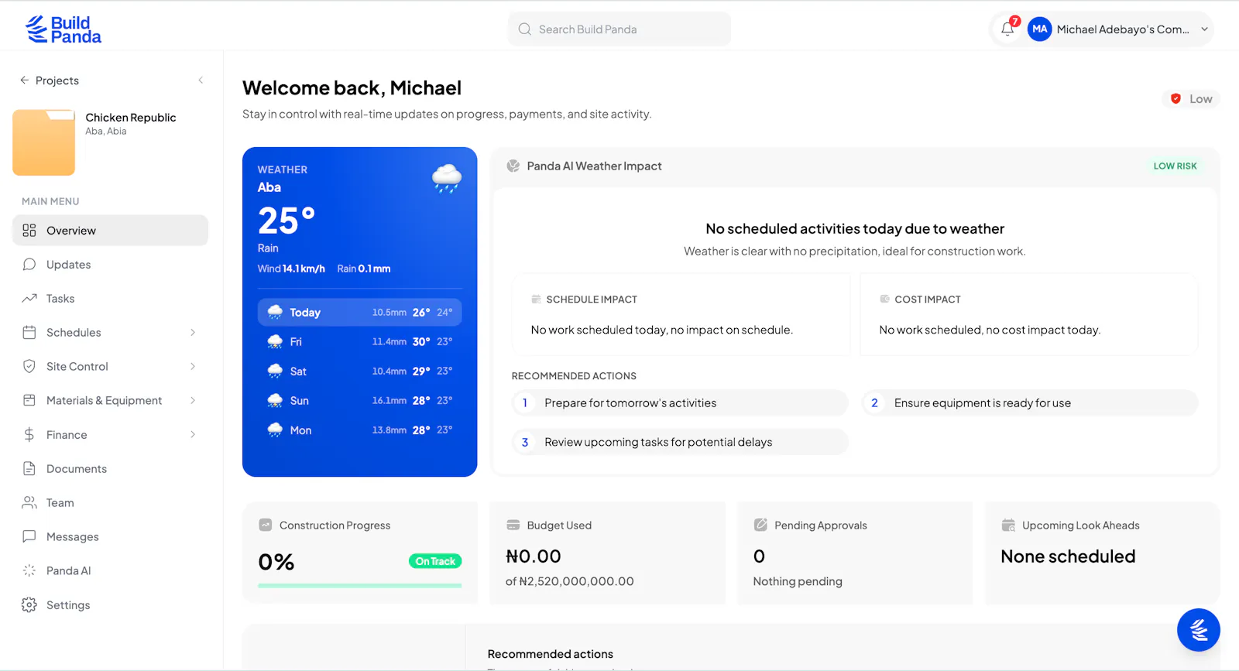Select the Today forecast row

359,313
